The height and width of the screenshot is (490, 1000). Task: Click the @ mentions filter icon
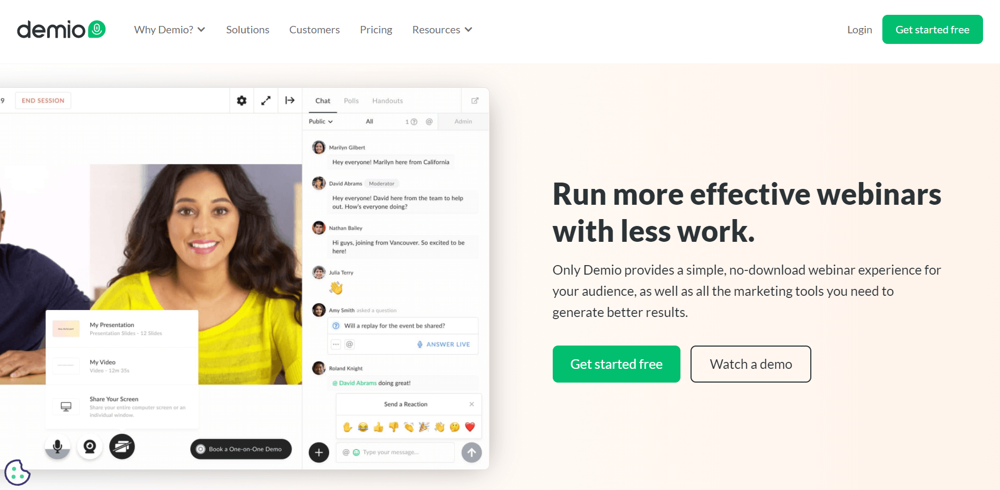click(x=429, y=122)
